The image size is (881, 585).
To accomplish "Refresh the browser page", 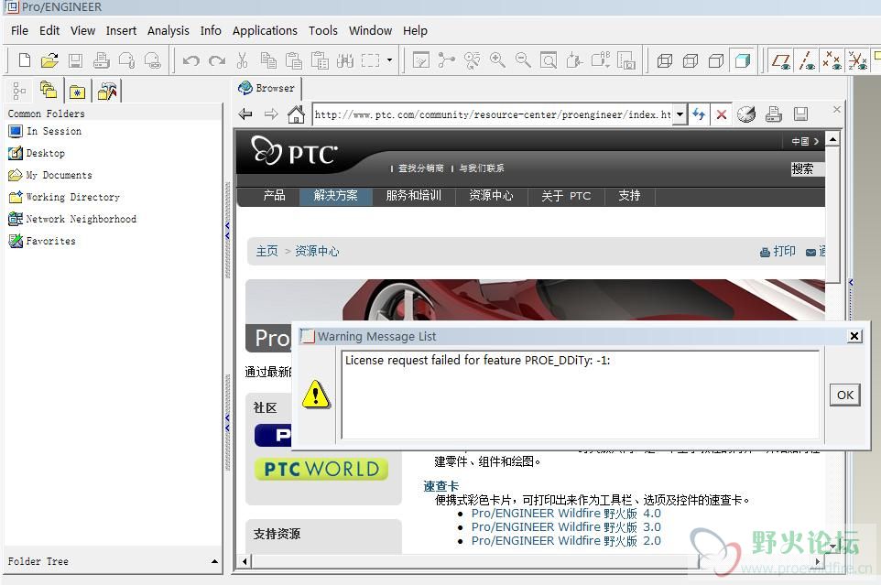I will pyautogui.click(x=699, y=114).
